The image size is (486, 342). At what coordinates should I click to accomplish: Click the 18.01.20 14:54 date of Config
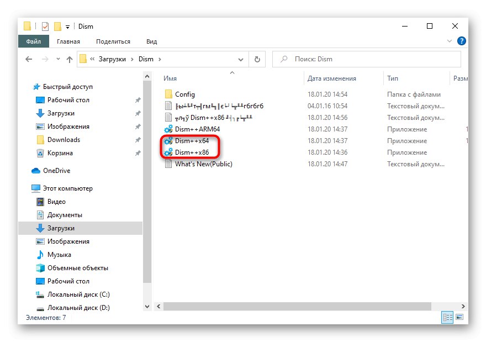tap(327, 94)
